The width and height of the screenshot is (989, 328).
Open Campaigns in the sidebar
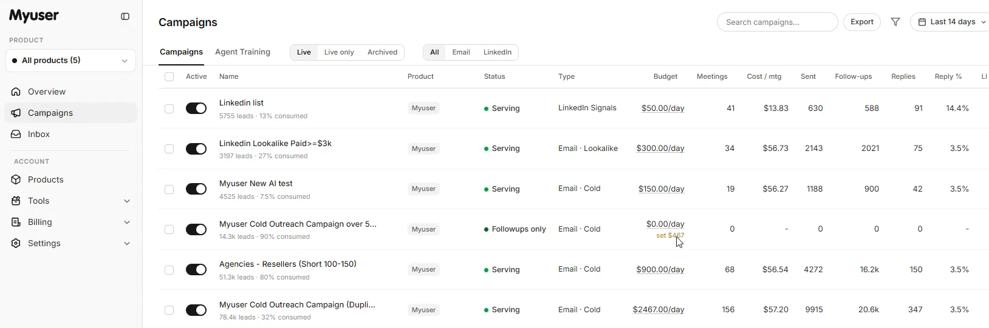[x=70, y=113]
